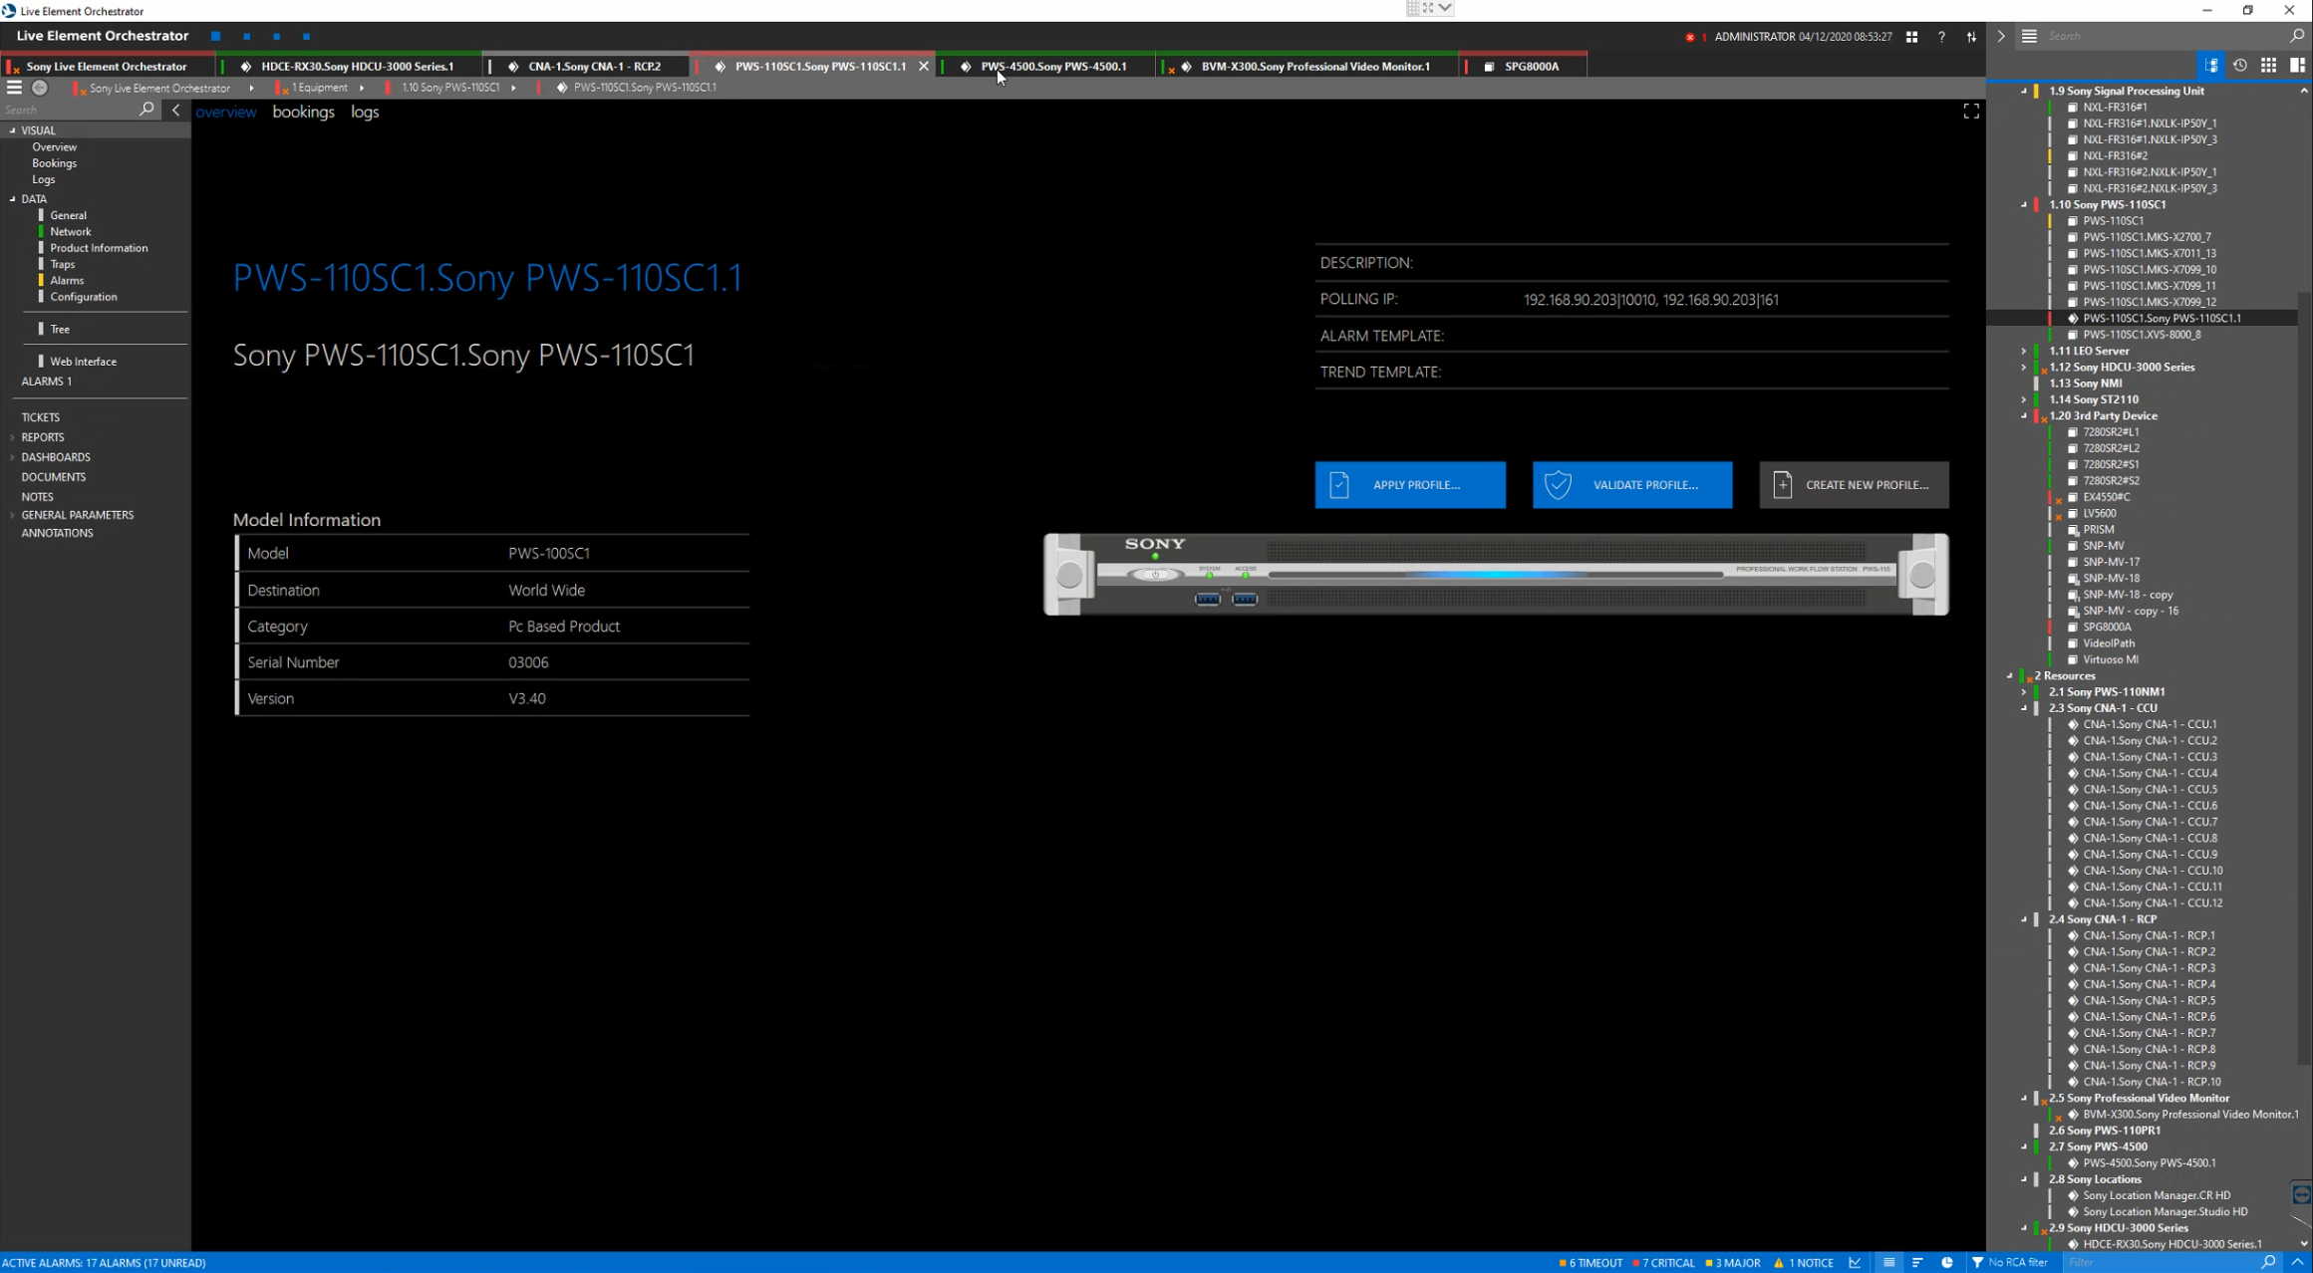Open dropdown arrow after Sony Live Element Orchestrator breadcrumb
2313x1273 pixels.
[x=251, y=88]
